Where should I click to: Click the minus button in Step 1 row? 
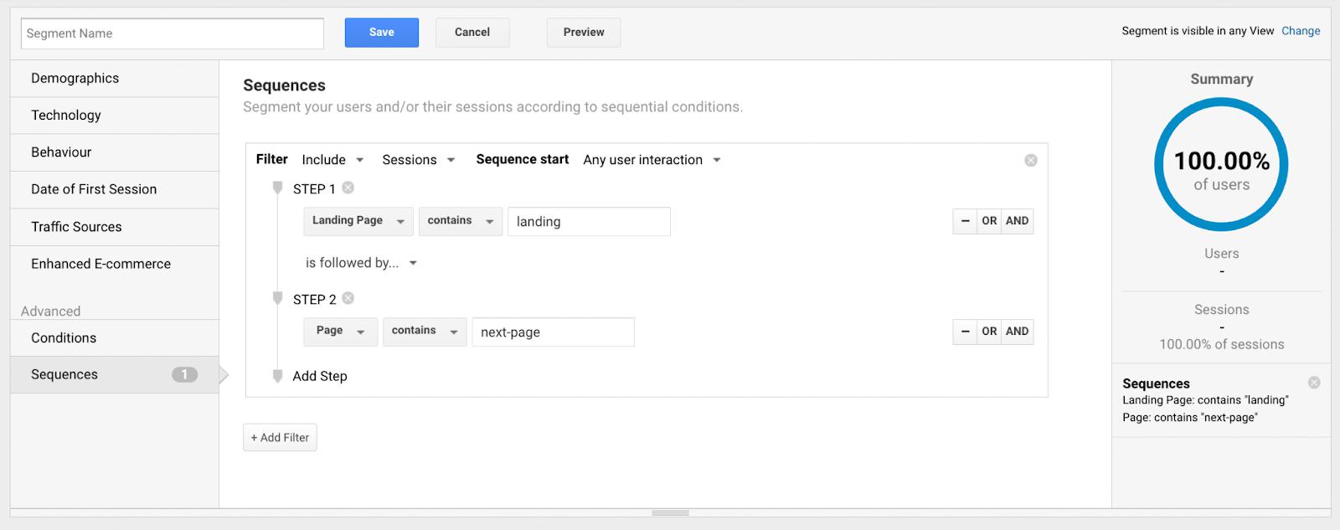pos(965,221)
